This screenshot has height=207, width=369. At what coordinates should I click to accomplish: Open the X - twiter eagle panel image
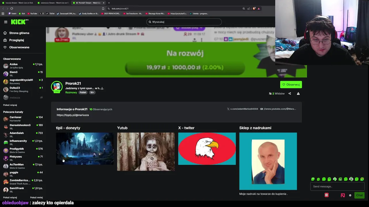(x=207, y=149)
